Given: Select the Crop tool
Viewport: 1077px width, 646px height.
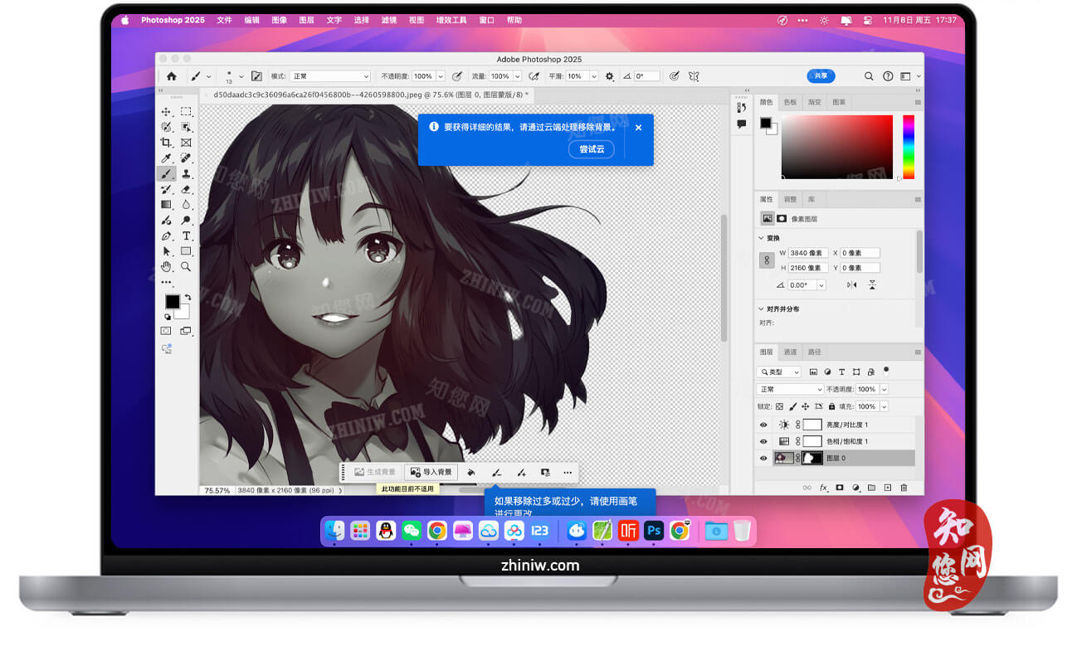Looking at the screenshot, I should click(166, 143).
